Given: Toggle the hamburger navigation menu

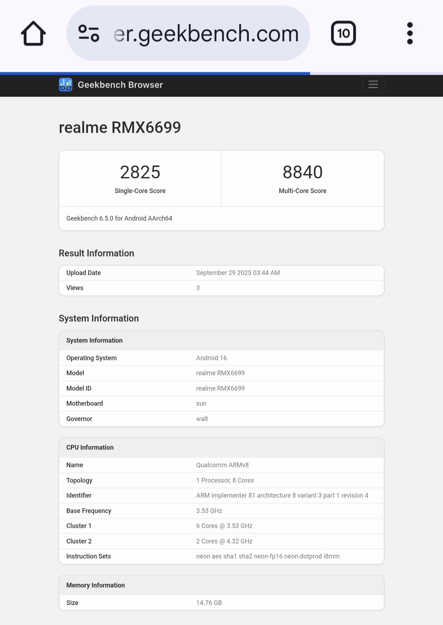Looking at the screenshot, I should [373, 85].
